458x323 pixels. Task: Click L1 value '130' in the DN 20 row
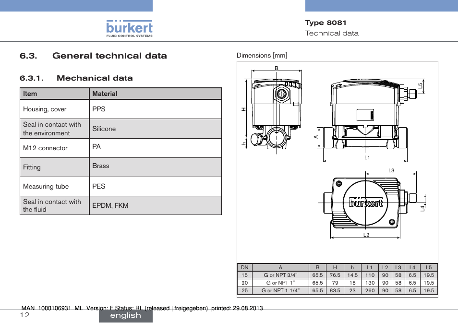click(370, 283)
